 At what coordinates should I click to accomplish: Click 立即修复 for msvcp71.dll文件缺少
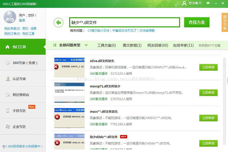(208, 93)
